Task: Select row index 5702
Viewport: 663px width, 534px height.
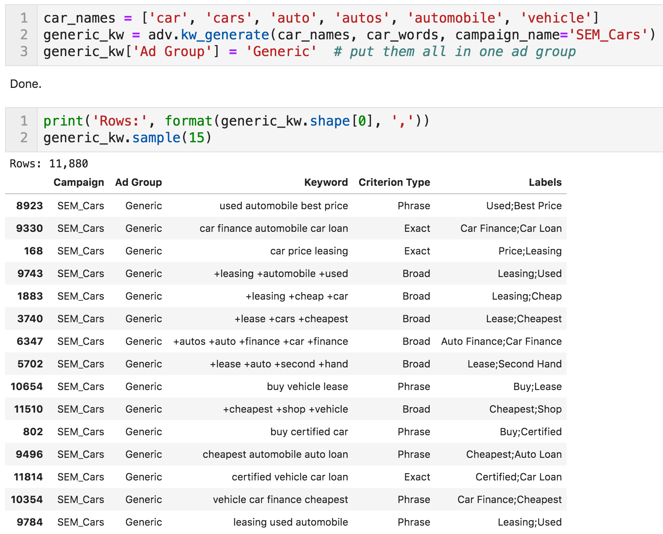Action: 30,364
